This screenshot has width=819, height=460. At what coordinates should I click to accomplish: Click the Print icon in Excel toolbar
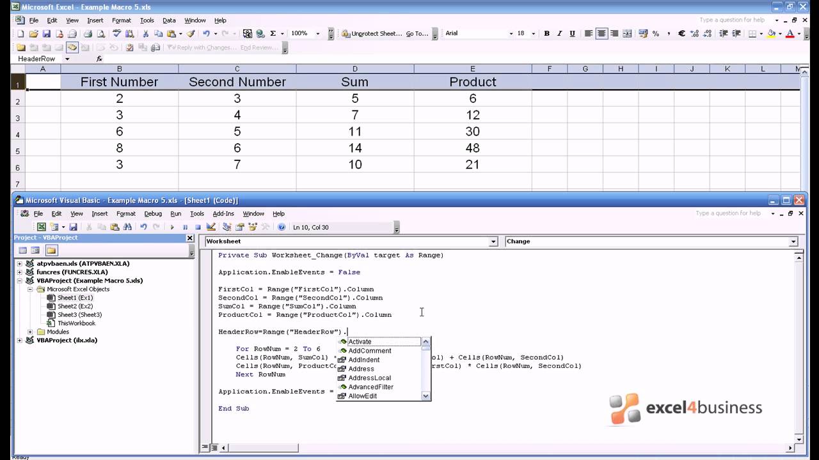(x=88, y=33)
